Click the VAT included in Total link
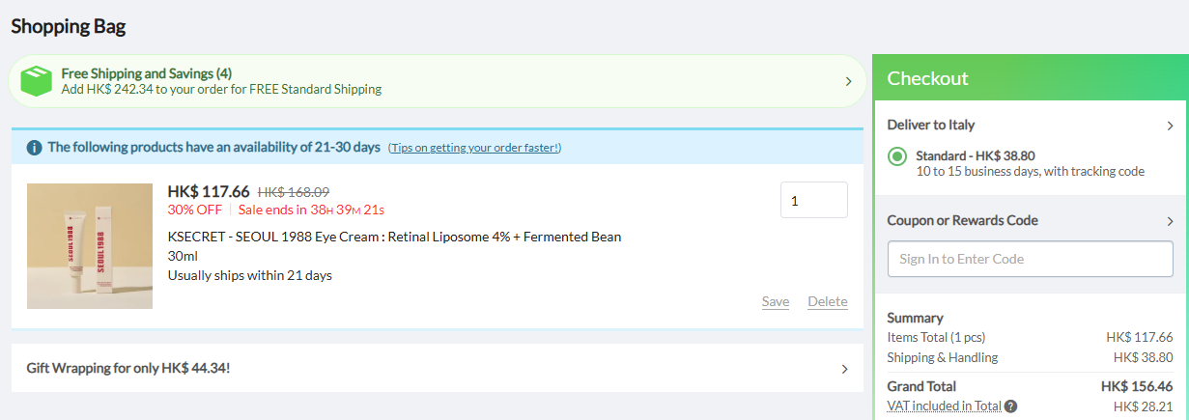The image size is (1189, 420). click(x=944, y=406)
